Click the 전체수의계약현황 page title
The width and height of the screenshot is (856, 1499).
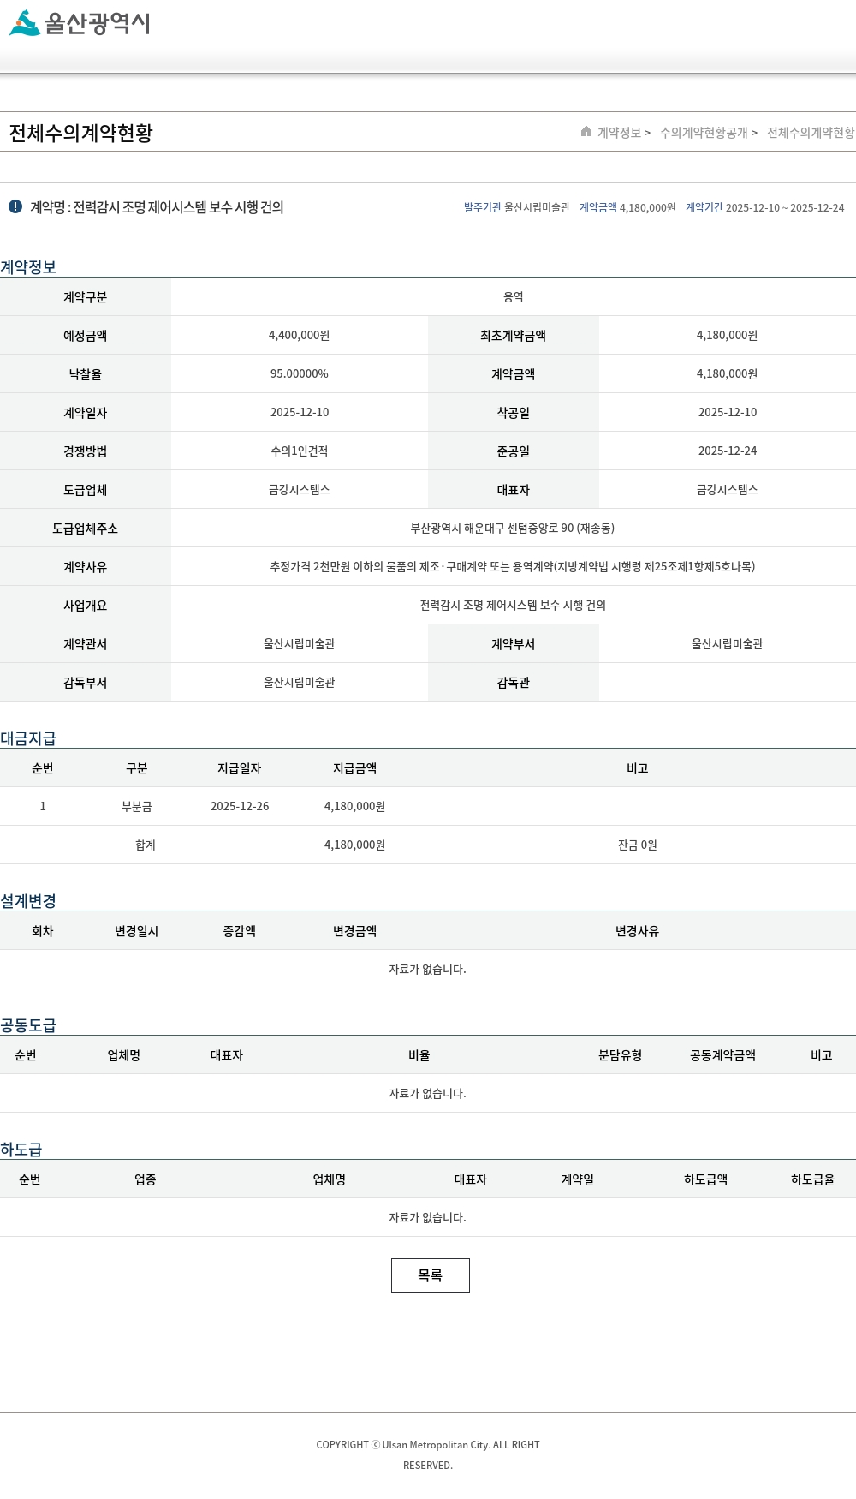pos(80,134)
